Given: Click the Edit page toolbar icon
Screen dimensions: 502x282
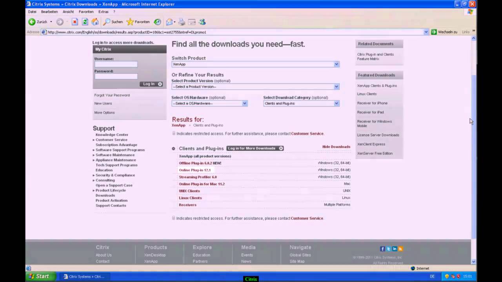Looking at the screenshot, I should [192, 22].
